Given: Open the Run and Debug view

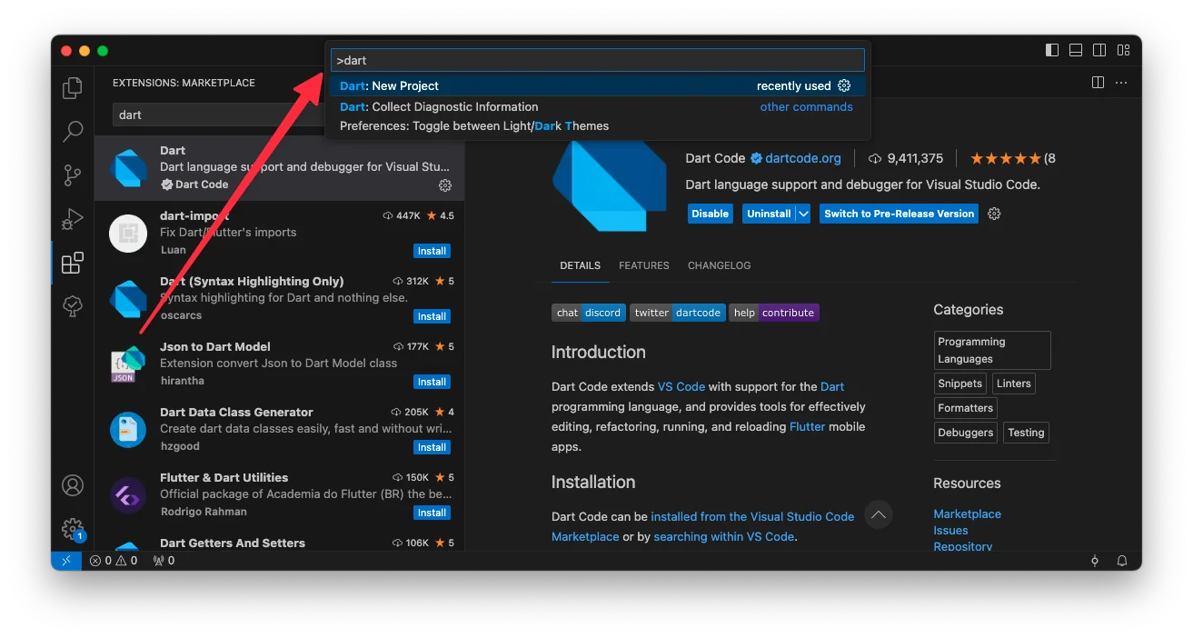Looking at the screenshot, I should click(73, 219).
